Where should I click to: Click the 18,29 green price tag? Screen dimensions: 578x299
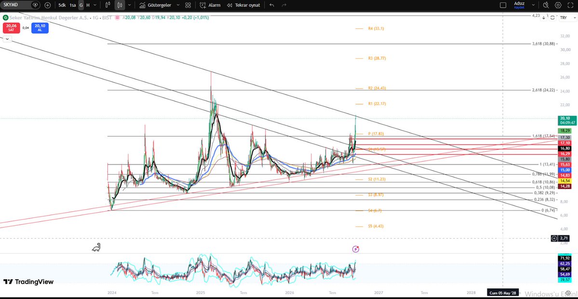point(565,131)
